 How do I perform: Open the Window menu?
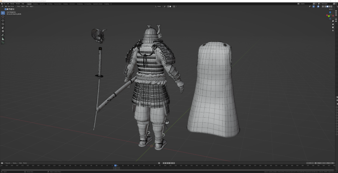point(18,4)
